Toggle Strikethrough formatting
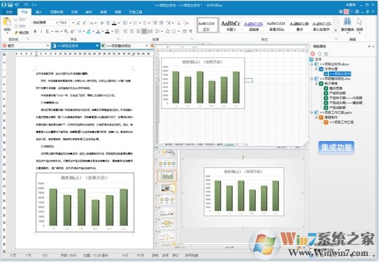 [57, 32]
